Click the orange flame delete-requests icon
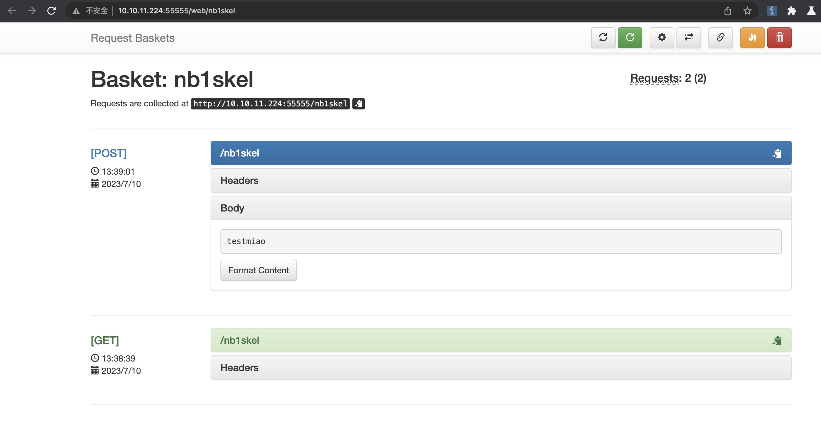Screen dimensions: 821x431 752,38
